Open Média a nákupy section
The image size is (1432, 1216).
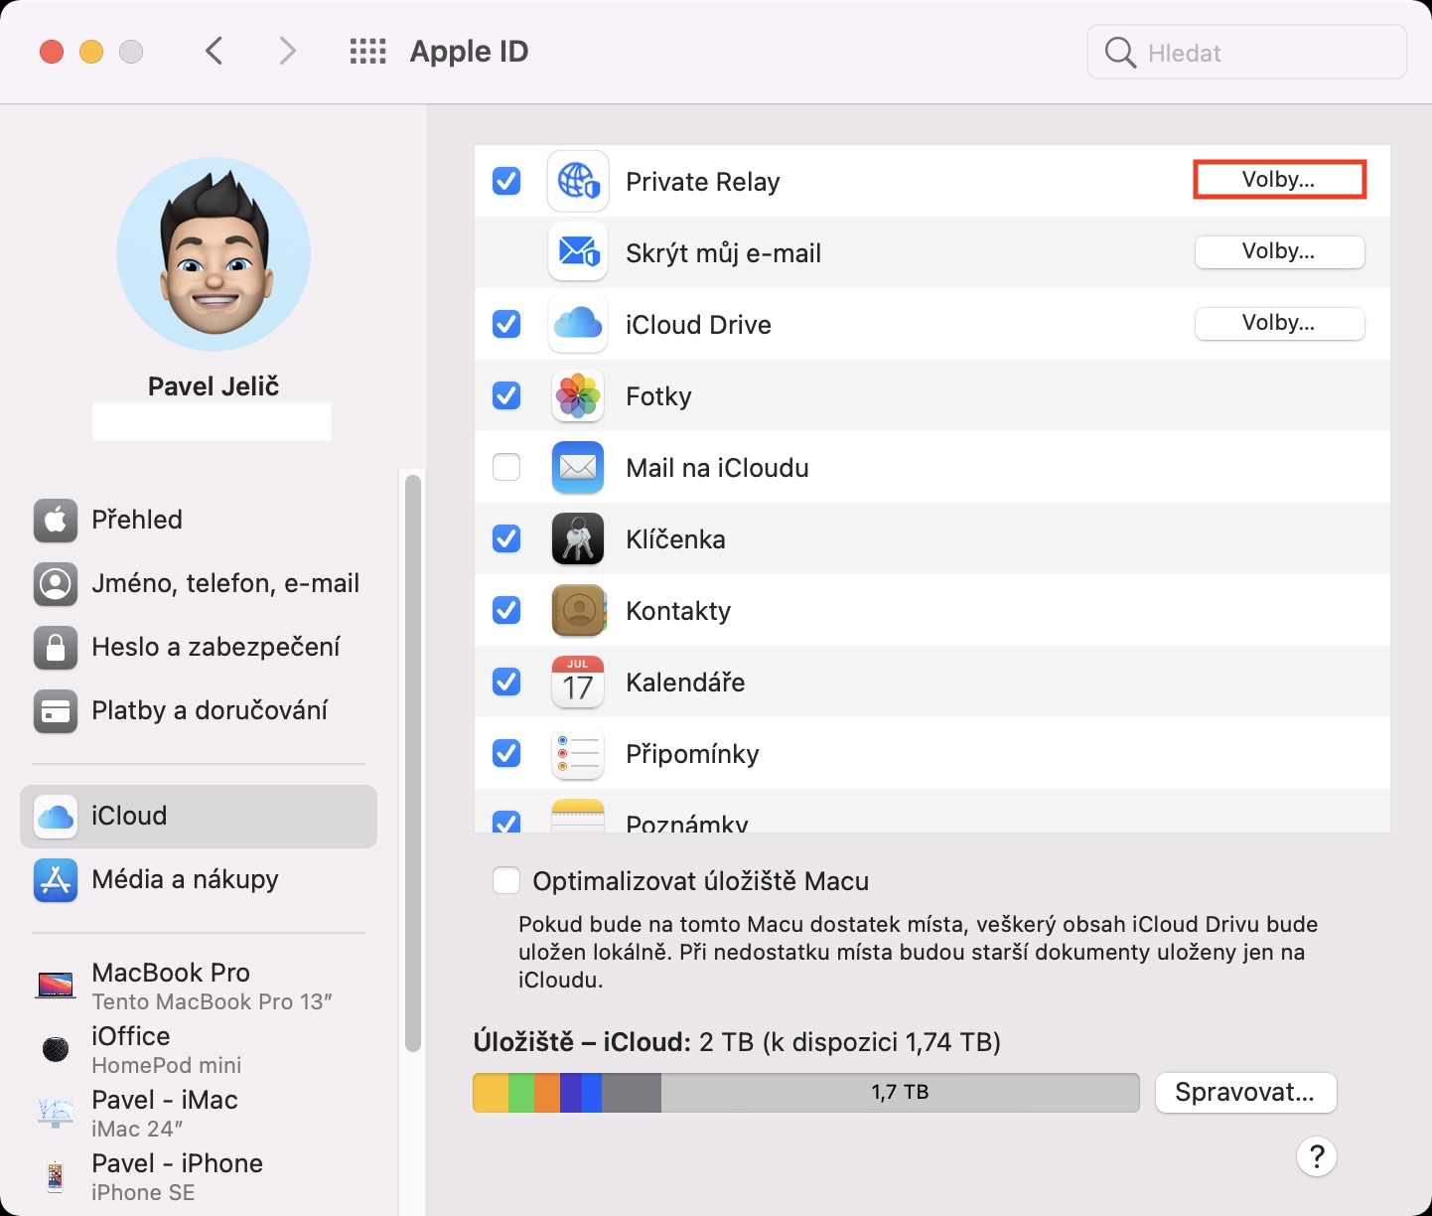199,880
